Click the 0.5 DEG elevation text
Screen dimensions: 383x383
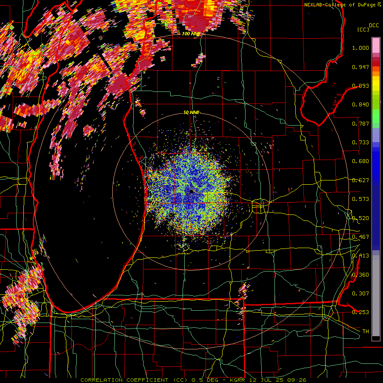206,380
